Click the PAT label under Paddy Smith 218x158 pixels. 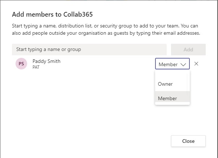[36, 67]
